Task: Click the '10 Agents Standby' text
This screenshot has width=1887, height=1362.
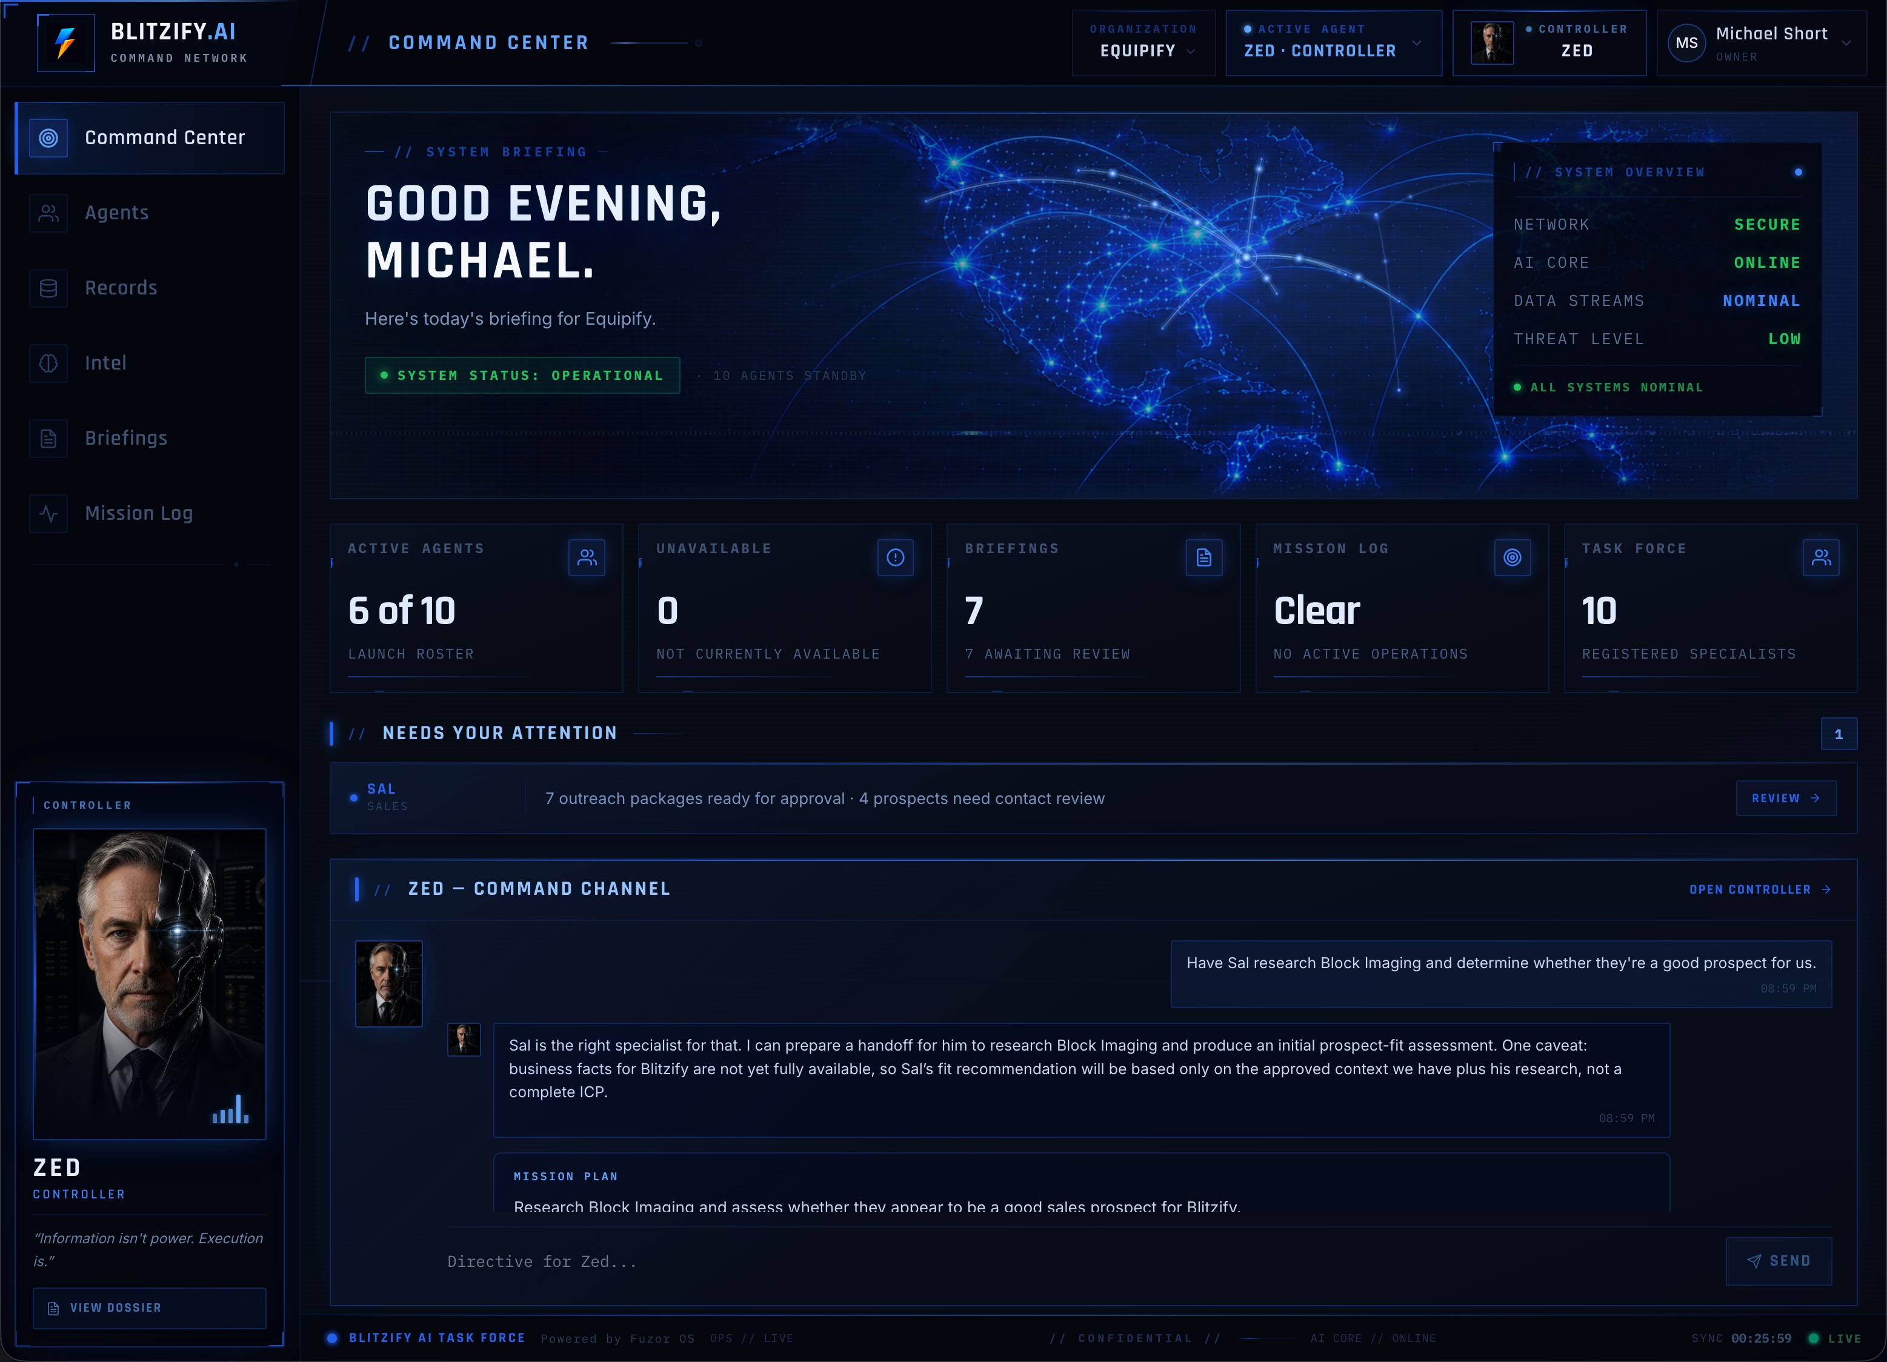Action: tap(790, 376)
